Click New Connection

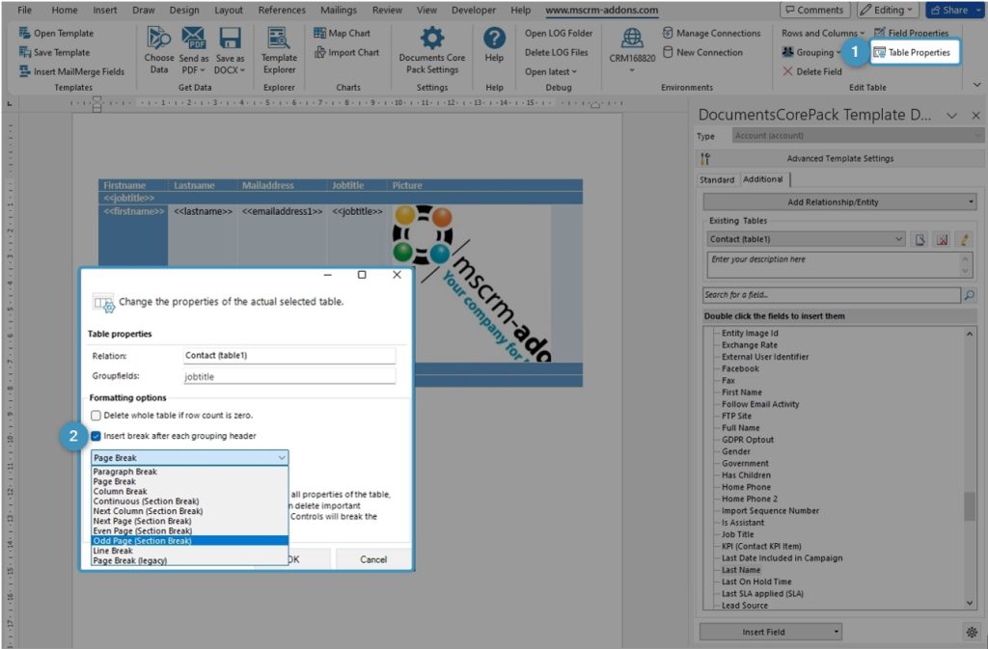[702, 52]
